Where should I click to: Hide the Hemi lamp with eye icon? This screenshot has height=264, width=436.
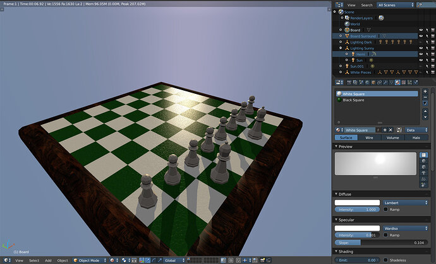tap(421, 54)
